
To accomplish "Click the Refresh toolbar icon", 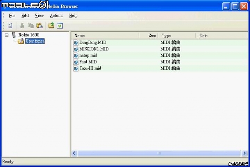I will click(x=60, y=25).
